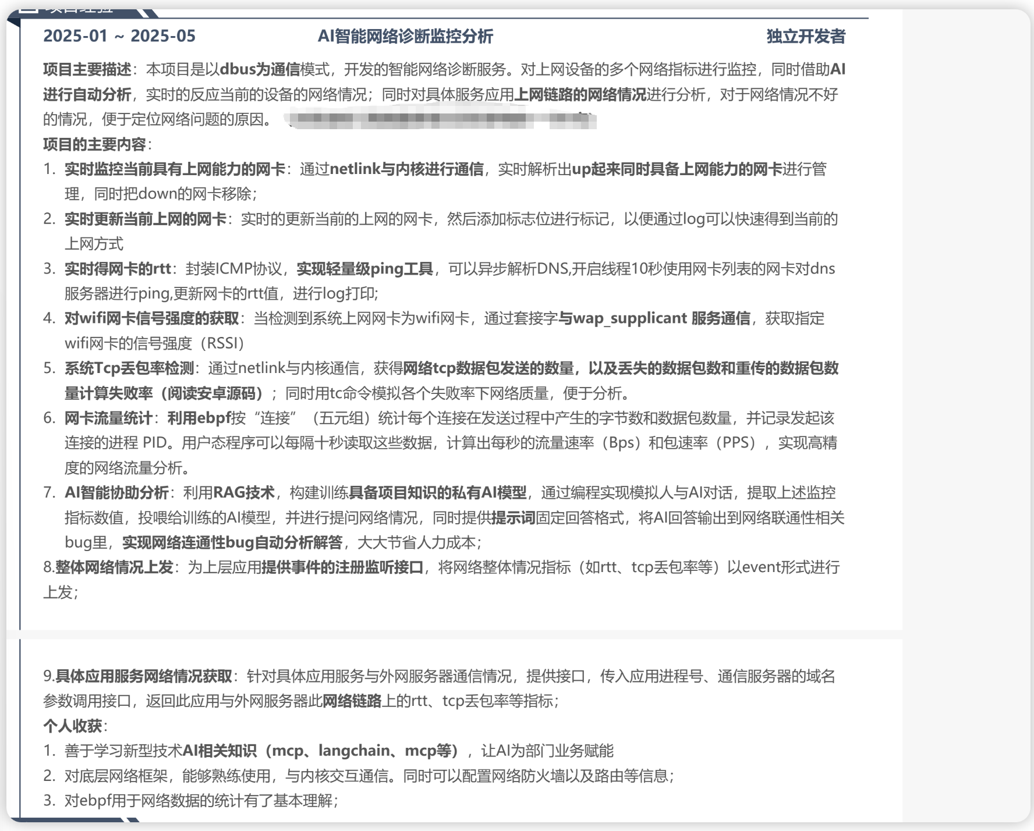Click the blurred redacted text block
This screenshot has width=1034, height=831.
click(441, 120)
